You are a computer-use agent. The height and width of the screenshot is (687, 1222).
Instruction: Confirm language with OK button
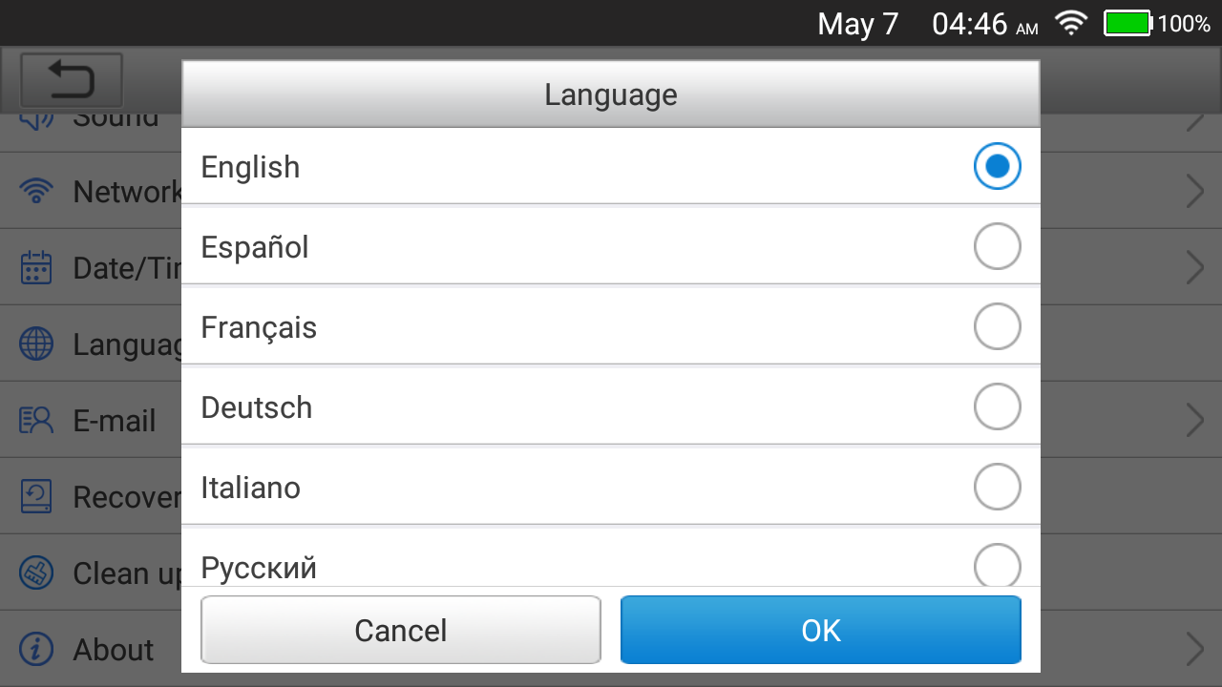click(x=821, y=630)
